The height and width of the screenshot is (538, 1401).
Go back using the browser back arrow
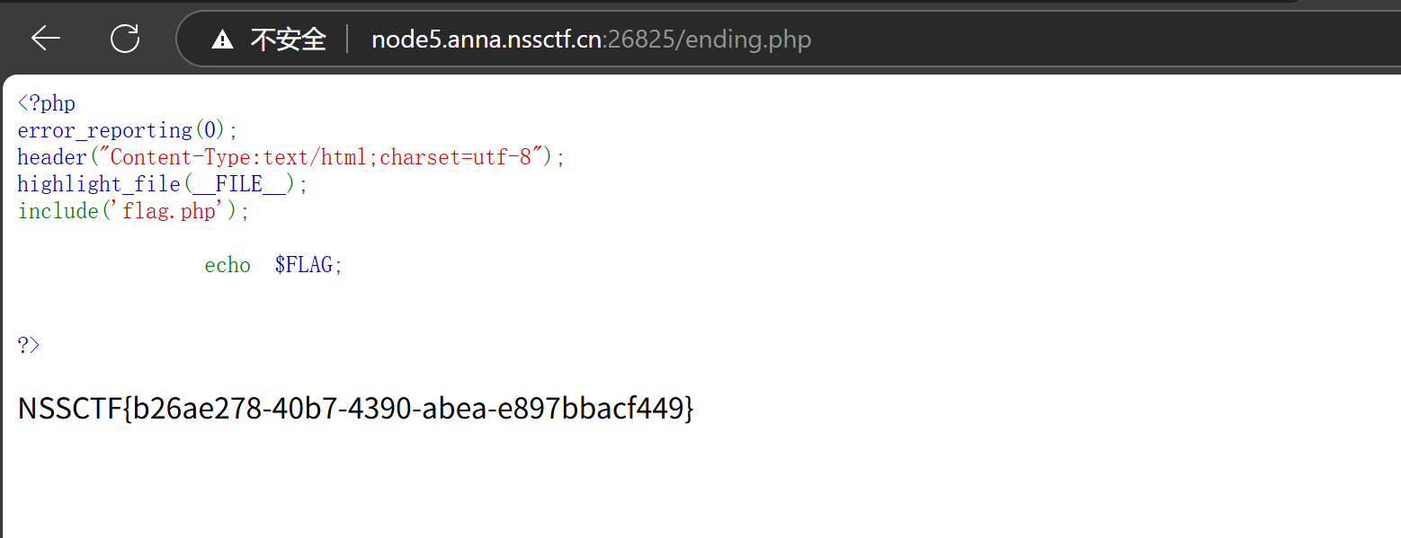(x=46, y=38)
